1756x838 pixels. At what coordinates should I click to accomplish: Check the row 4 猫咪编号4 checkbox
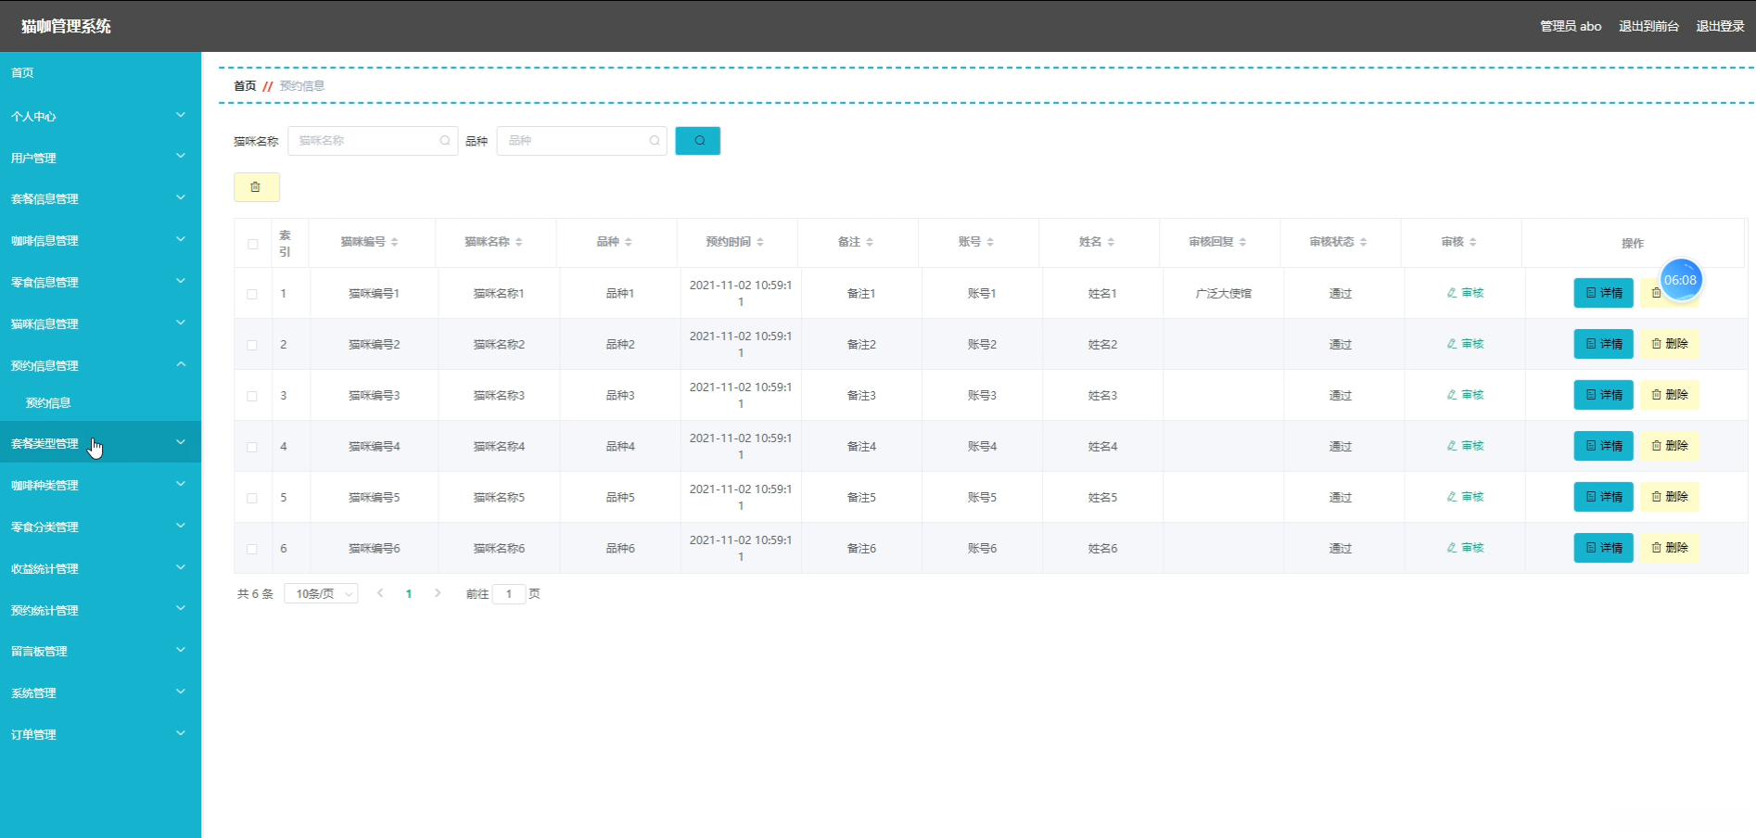tap(252, 447)
